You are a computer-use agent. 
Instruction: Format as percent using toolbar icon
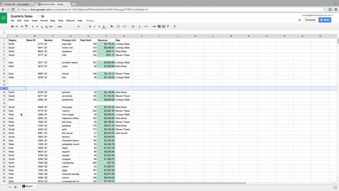(37, 27)
